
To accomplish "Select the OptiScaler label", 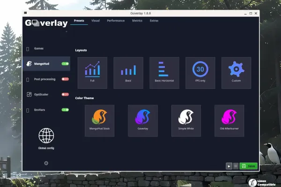I will [41, 94].
